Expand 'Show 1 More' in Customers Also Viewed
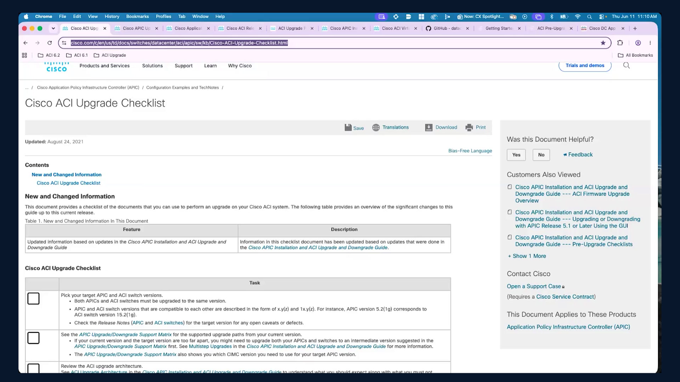This screenshot has height=382, width=680. click(527, 256)
